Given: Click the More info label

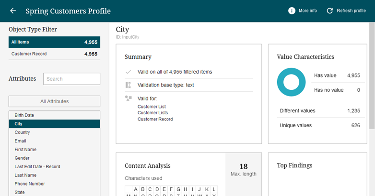Looking at the screenshot, I should coord(307,11).
